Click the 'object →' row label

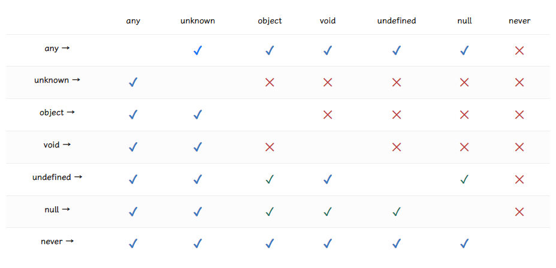pyautogui.click(x=57, y=113)
